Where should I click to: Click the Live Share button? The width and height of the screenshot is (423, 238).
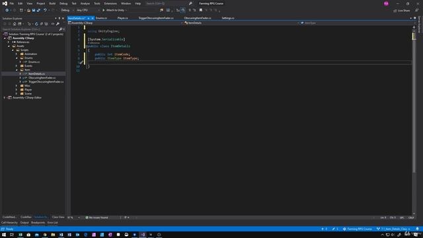coord(402,11)
